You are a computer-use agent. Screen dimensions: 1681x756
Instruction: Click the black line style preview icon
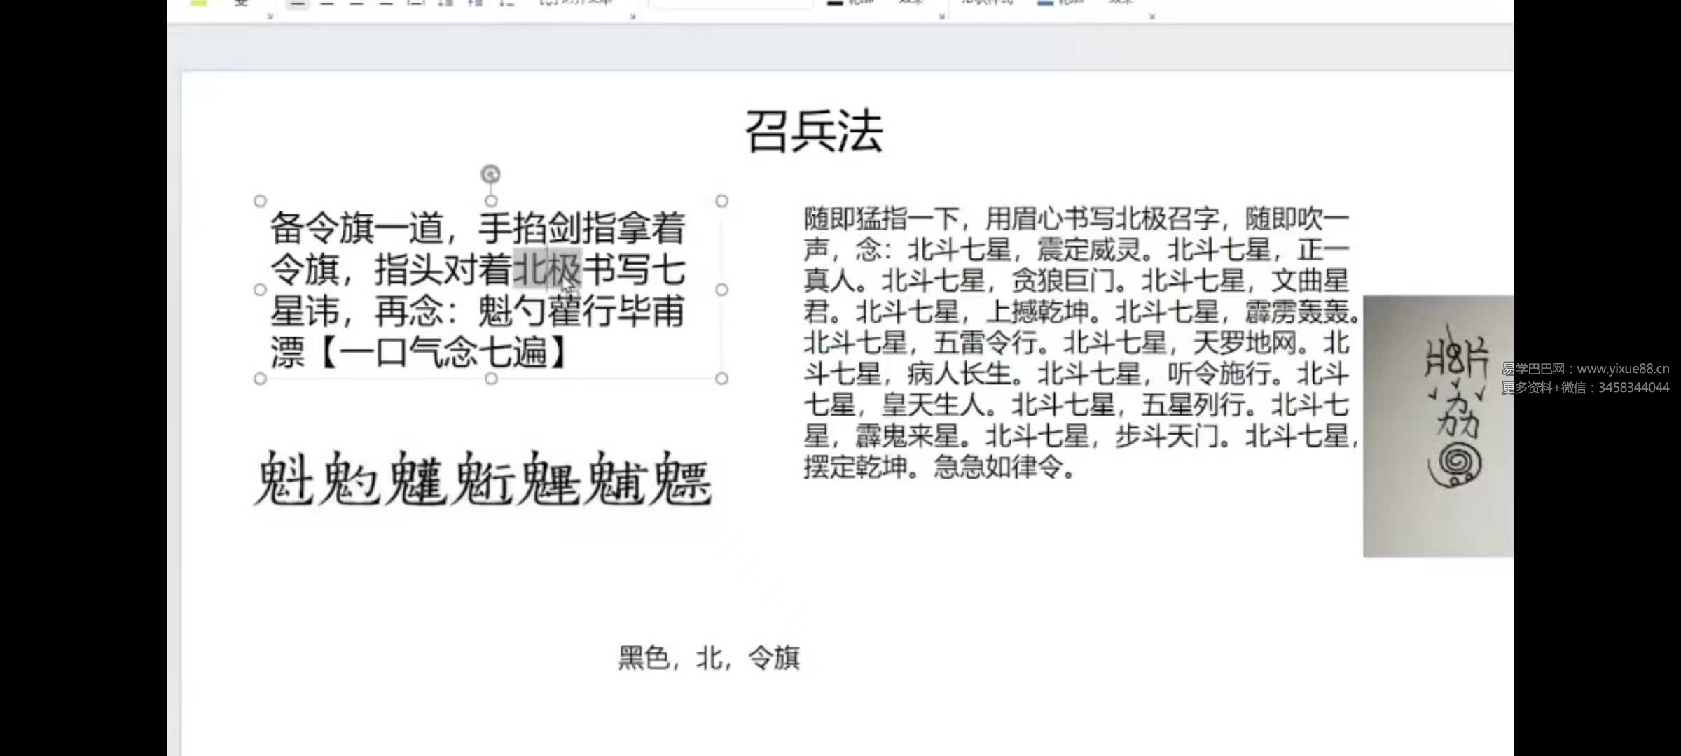835,3
